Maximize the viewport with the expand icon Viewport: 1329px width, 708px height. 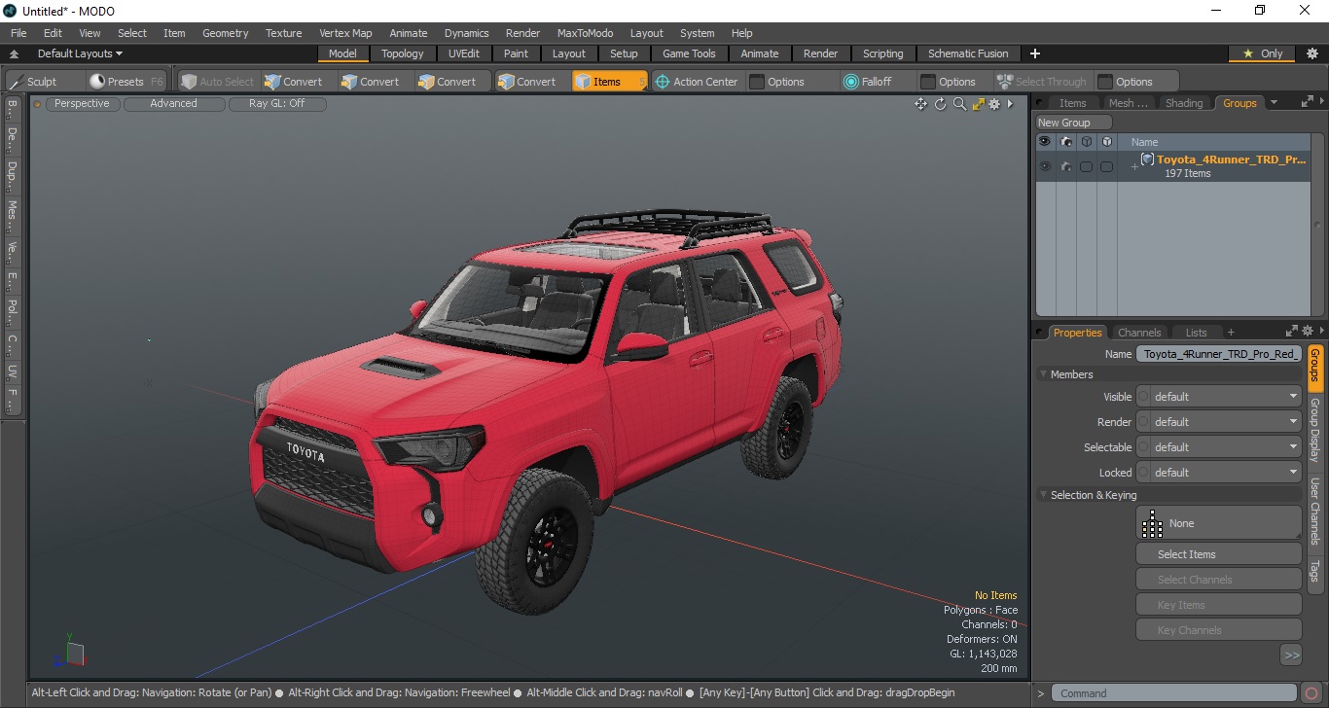pos(979,104)
